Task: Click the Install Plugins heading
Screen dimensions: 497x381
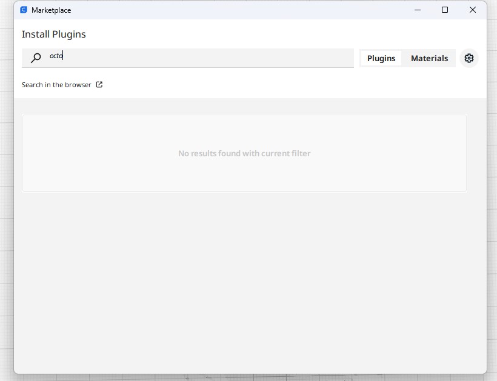Action: click(53, 34)
